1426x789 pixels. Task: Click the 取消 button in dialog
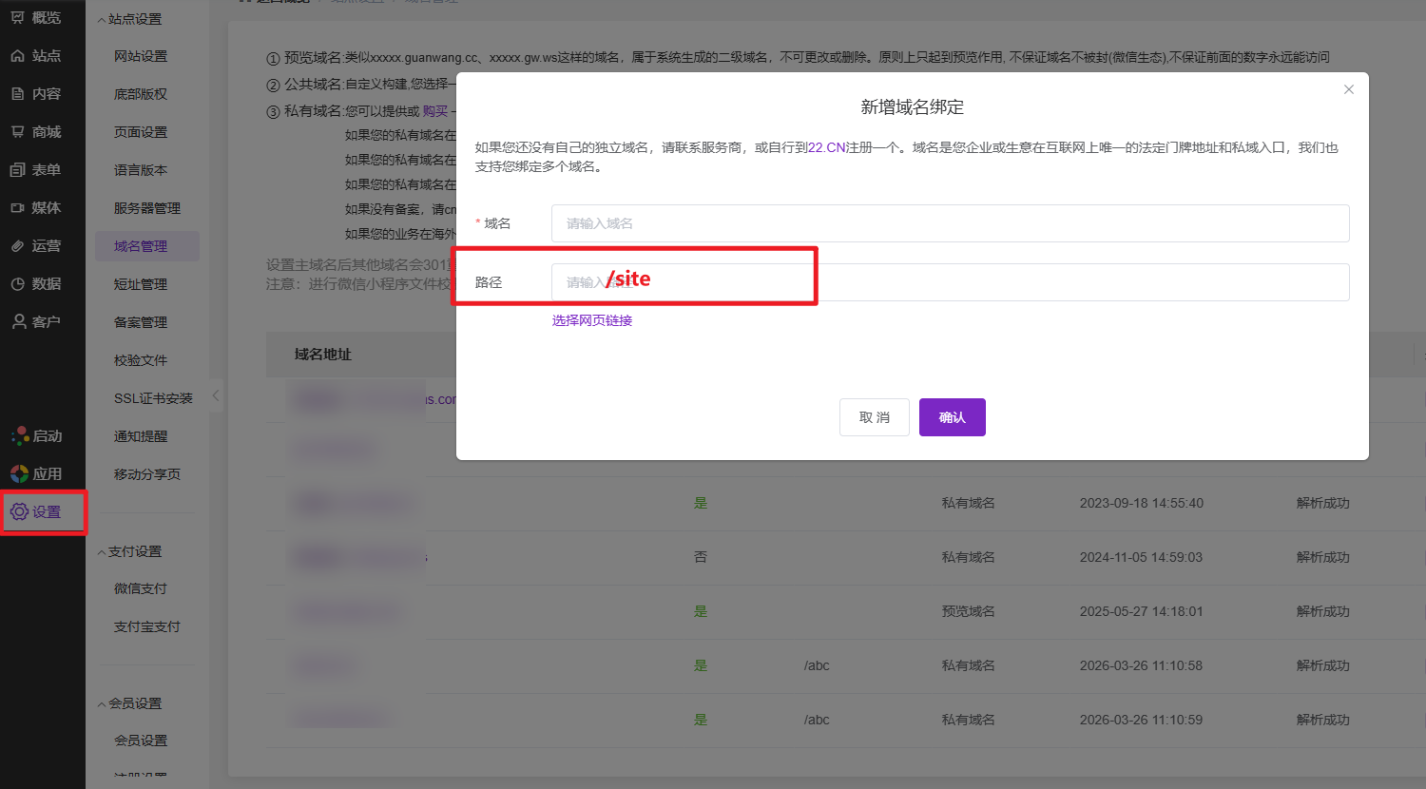pyautogui.click(x=874, y=417)
